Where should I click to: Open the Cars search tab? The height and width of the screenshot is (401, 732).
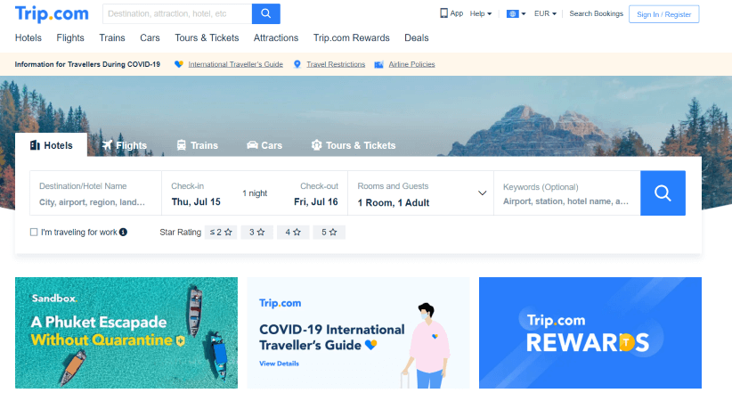tap(264, 145)
